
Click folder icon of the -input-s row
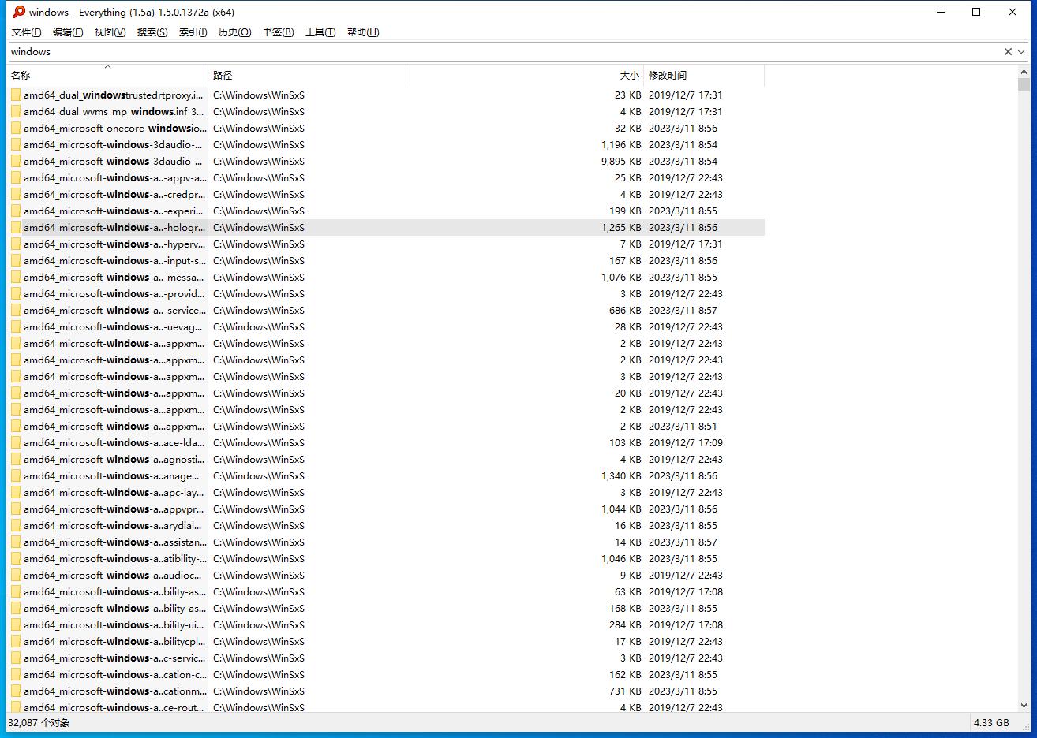tap(16, 260)
